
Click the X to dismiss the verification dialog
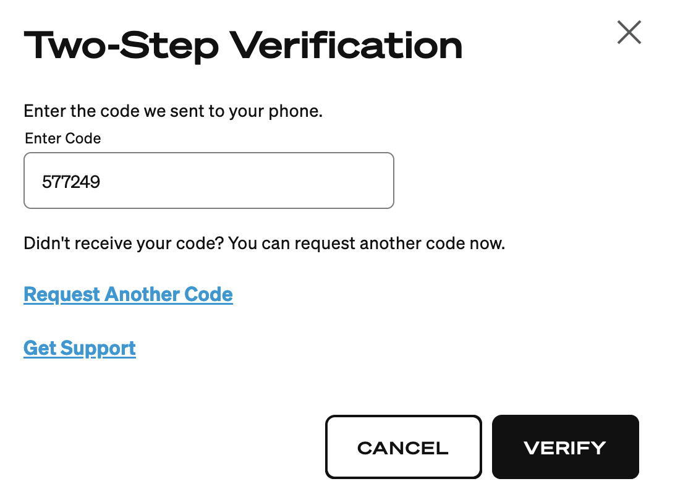pos(629,32)
